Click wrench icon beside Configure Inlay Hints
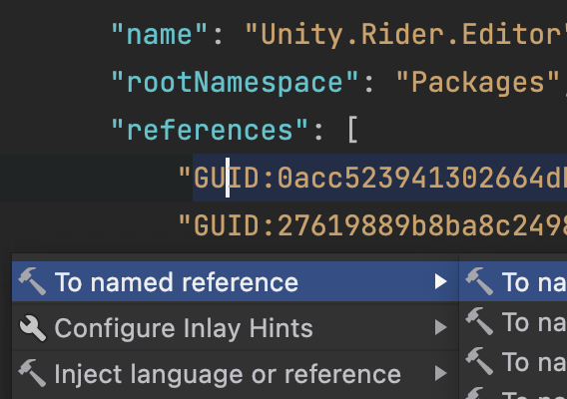The width and height of the screenshot is (567, 399). point(33,328)
